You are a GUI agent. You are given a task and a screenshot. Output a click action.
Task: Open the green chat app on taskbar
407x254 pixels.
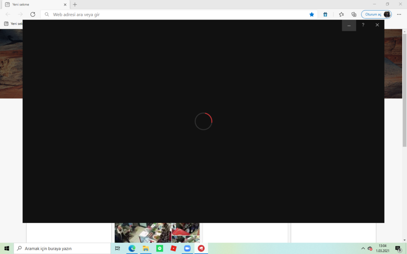(x=160, y=248)
